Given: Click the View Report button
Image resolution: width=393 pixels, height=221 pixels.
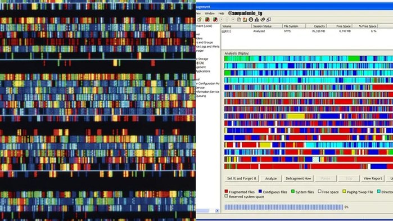Looking at the screenshot, I should [373, 178].
